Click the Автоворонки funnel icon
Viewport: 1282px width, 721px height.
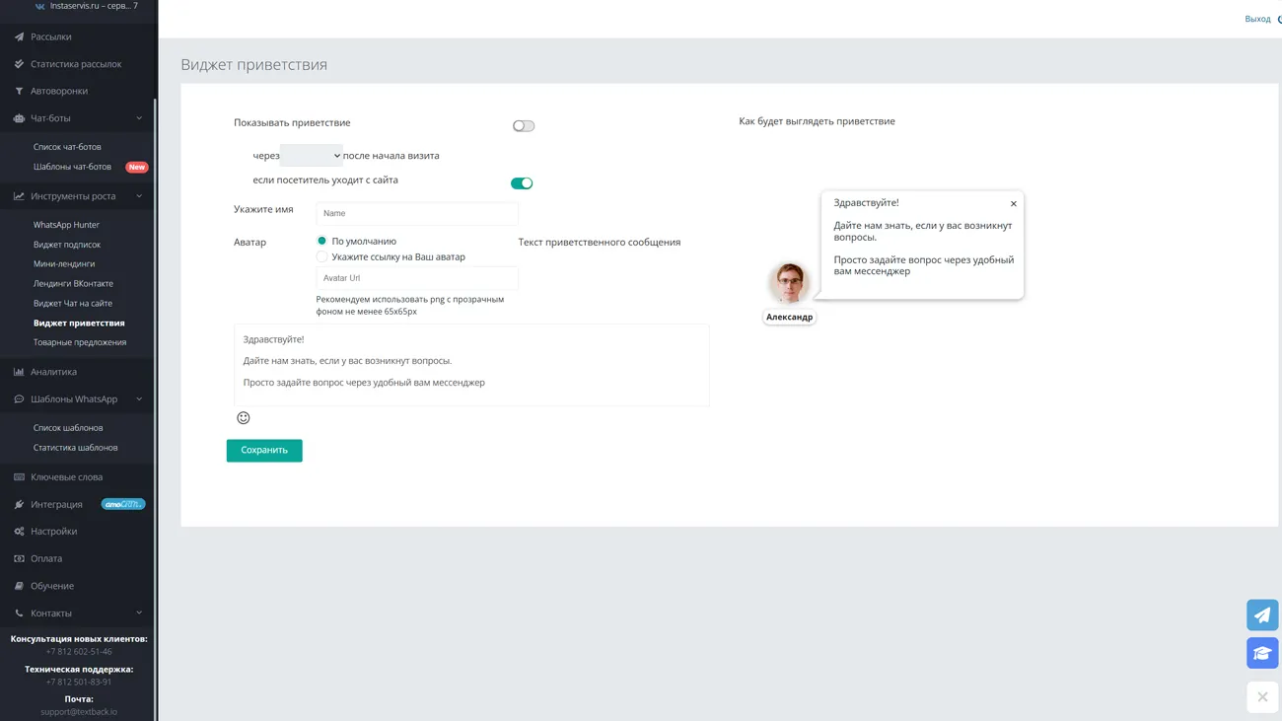19,91
